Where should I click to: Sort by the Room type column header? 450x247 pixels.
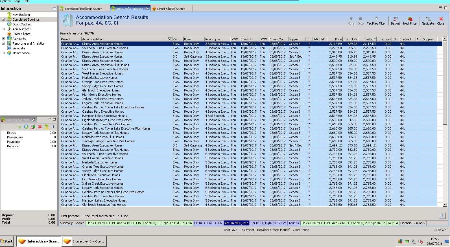click(217, 39)
